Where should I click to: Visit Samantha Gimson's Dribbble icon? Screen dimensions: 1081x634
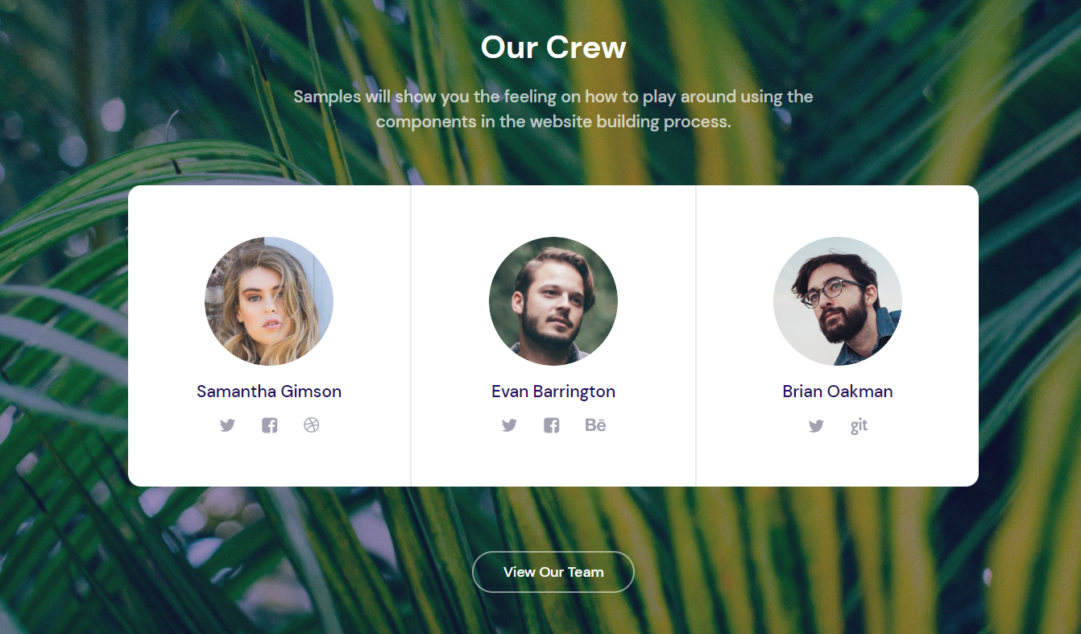[312, 425]
